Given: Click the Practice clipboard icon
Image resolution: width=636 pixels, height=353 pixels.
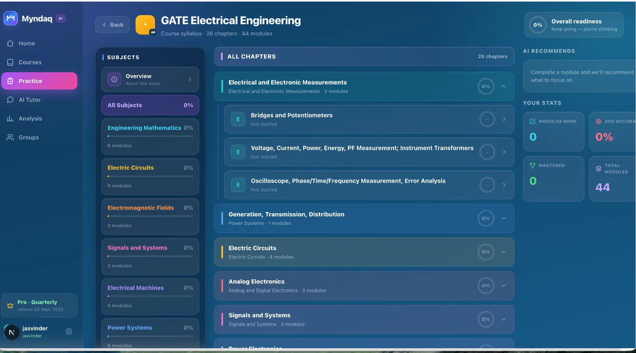Looking at the screenshot, I should coord(10,81).
